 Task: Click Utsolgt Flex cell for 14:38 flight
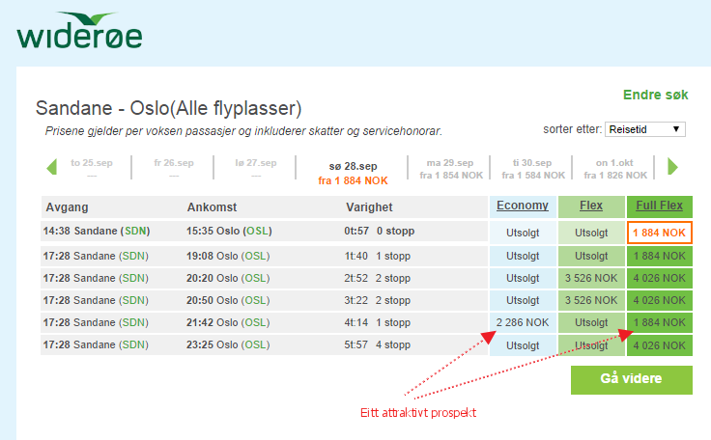click(591, 233)
